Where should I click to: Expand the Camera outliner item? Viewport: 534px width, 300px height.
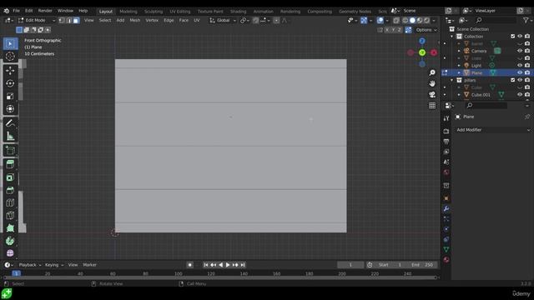(x=459, y=51)
